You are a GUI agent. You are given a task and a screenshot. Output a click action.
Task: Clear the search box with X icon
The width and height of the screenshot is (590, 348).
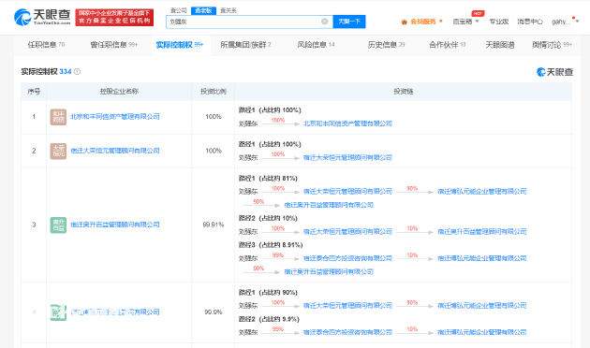324,22
